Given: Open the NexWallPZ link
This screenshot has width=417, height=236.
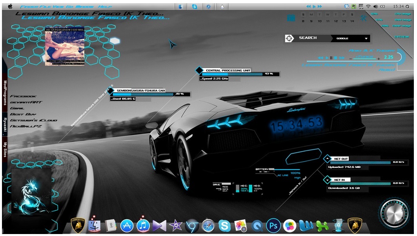Looking at the screenshot, I should [x=26, y=126].
